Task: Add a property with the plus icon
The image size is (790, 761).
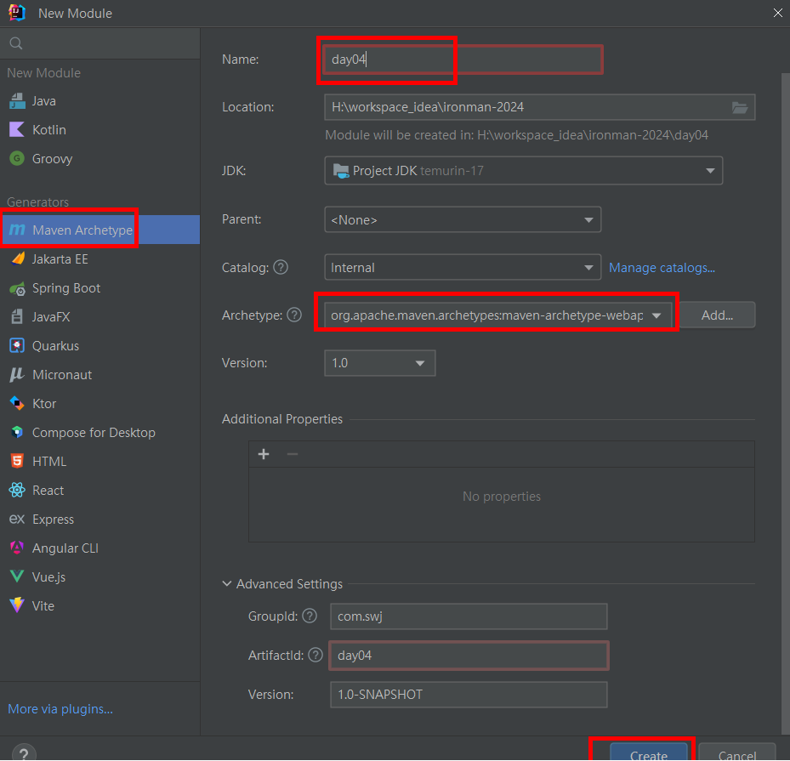Action: (x=264, y=454)
